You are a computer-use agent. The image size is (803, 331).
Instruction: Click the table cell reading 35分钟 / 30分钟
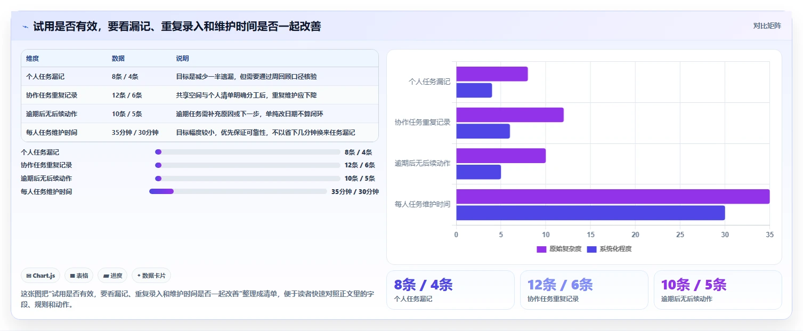click(x=135, y=133)
